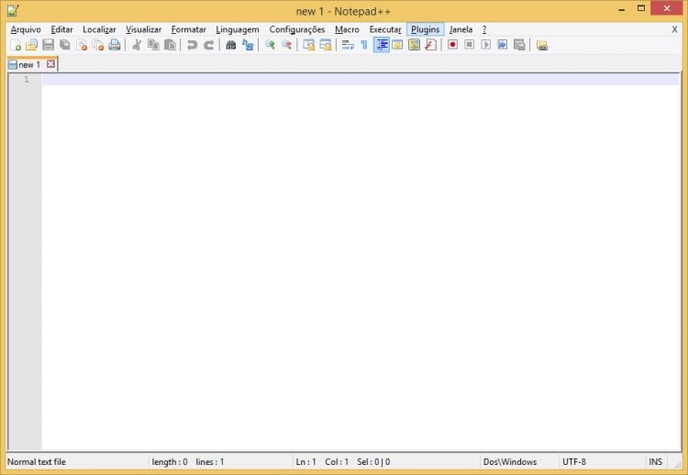The width and height of the screenshot is (688, 475).
Task: Toggle show all characters pilcrow icon
Action: click(364, 45)
